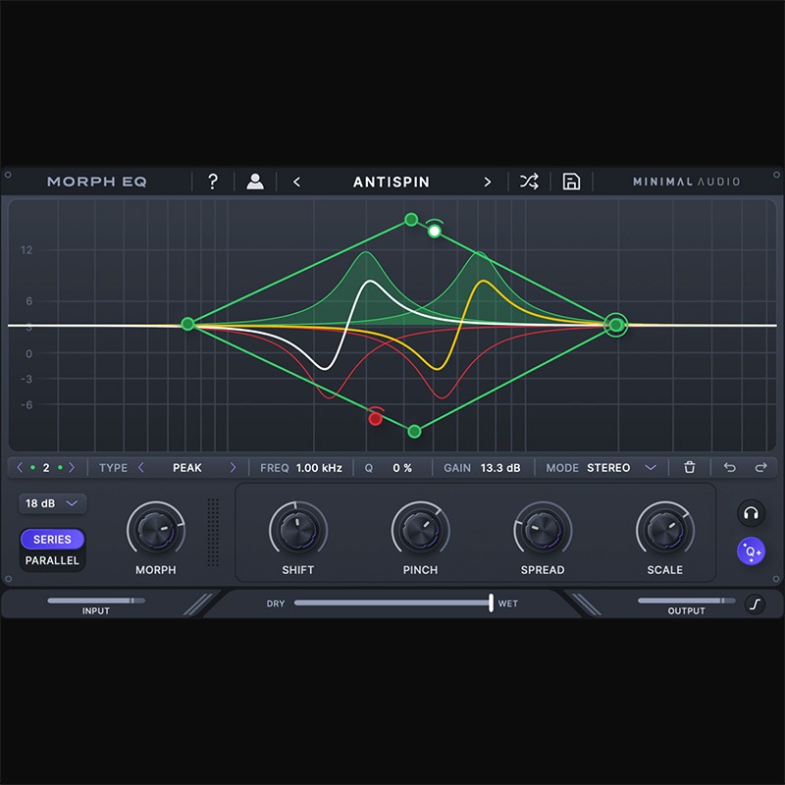This screenshot has height=785, width=785.
Task: Redo change arrow icon
Action: 761,468
